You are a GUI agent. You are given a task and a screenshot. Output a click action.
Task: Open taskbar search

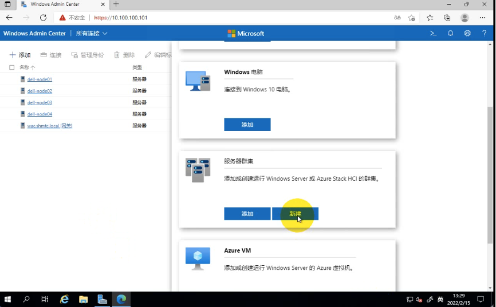[26, 299]
